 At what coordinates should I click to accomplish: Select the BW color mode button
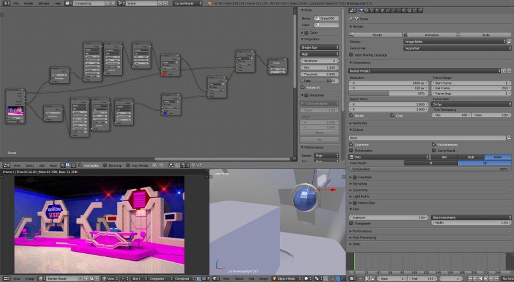(444, 158)
